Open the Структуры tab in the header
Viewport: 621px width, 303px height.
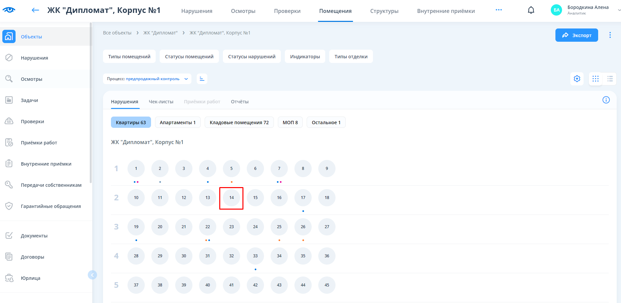pyautogui.click(x=384, y=11)
